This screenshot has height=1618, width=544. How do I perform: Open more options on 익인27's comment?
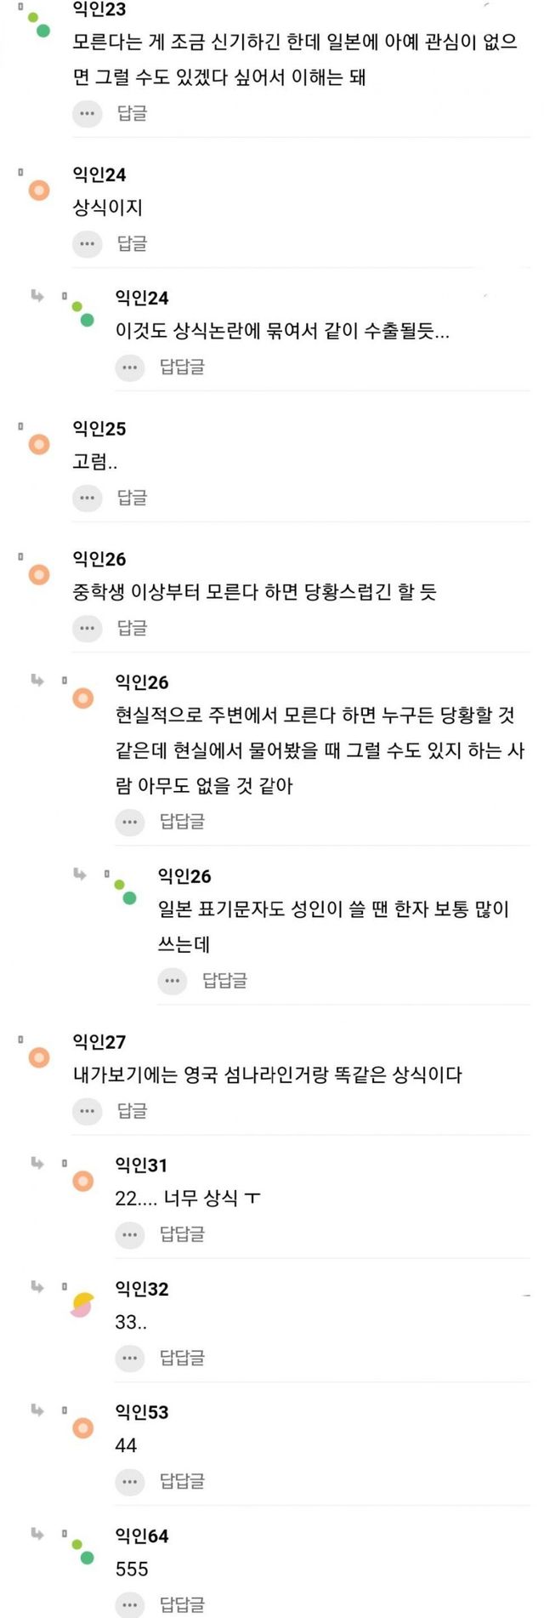point(87,1111)
